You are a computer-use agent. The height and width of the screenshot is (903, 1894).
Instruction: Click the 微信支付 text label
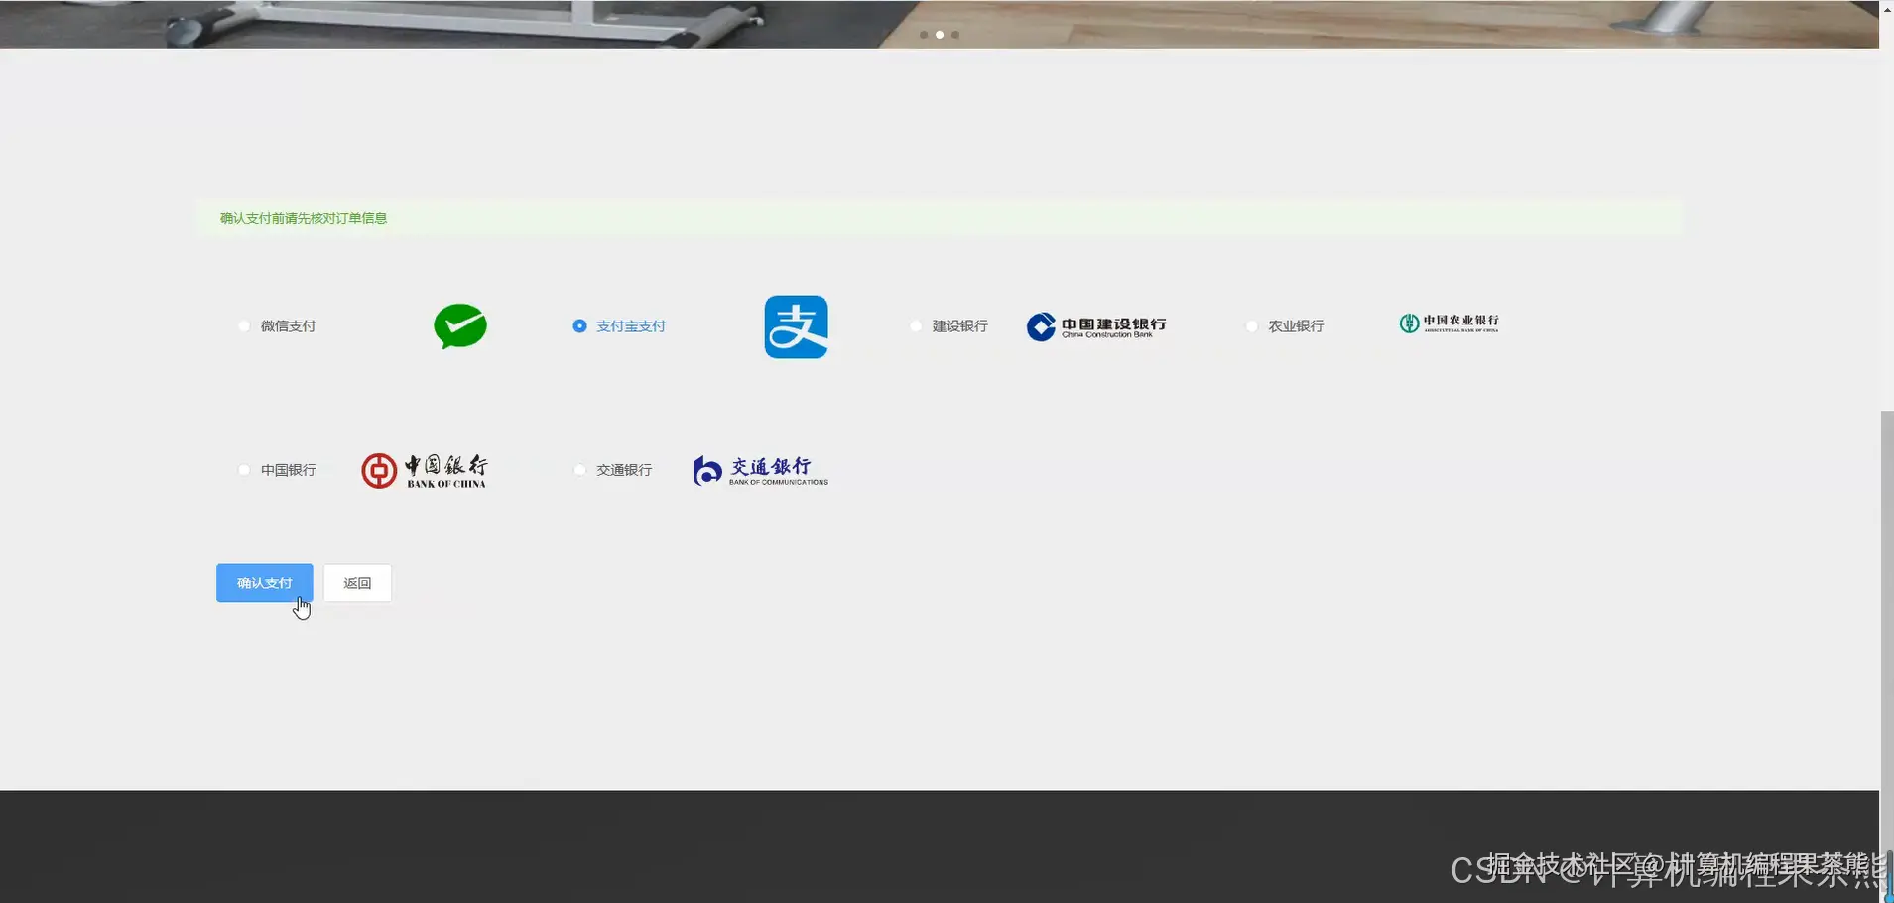(287, 325)
